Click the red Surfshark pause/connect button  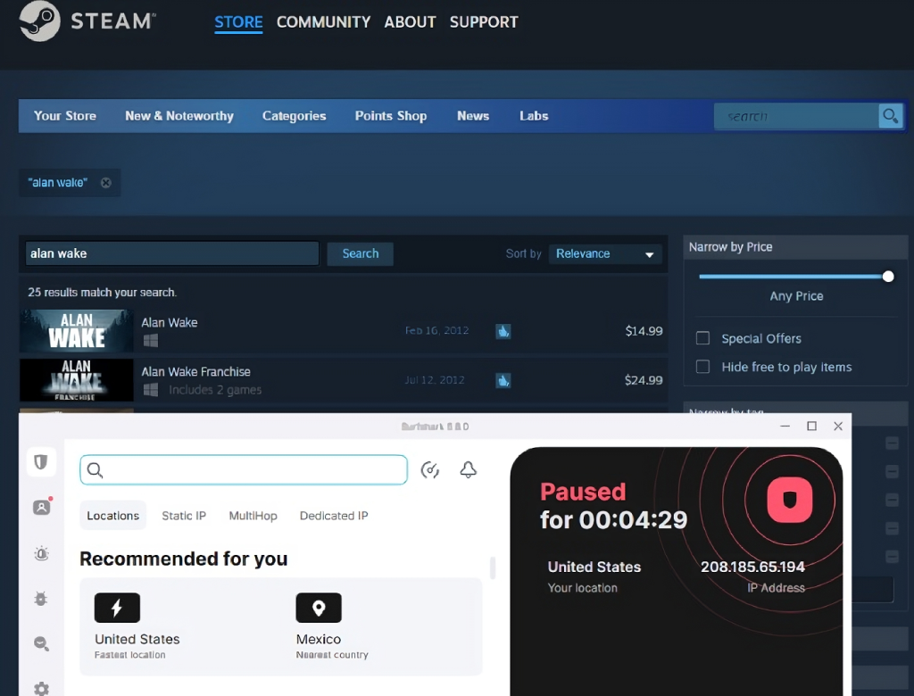coord(790,501)
